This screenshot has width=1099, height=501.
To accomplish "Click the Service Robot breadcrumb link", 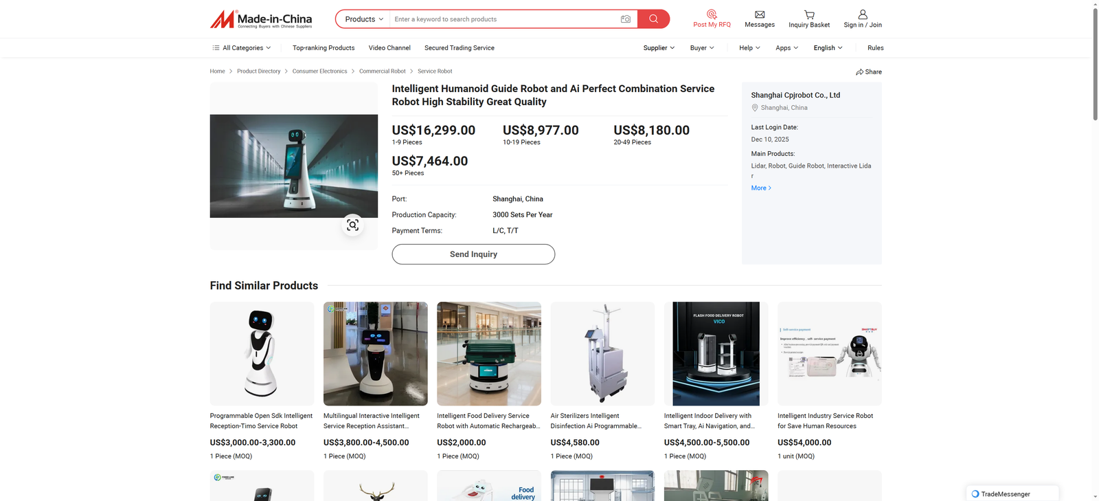I will [435, 71].
